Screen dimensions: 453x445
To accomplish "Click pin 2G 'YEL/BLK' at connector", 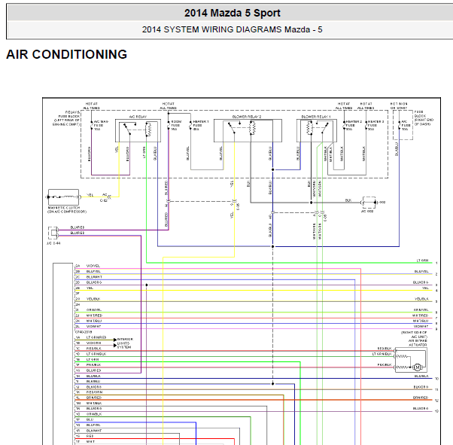I will point(93,299).
